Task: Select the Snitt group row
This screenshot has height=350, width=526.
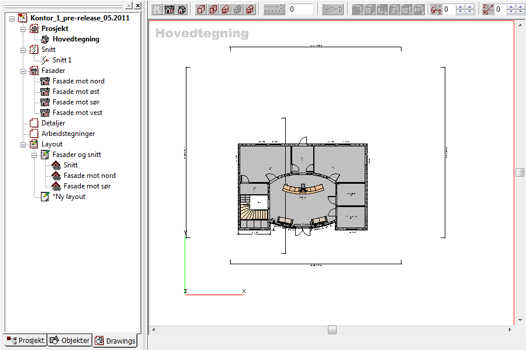Action: pos(49,50)
